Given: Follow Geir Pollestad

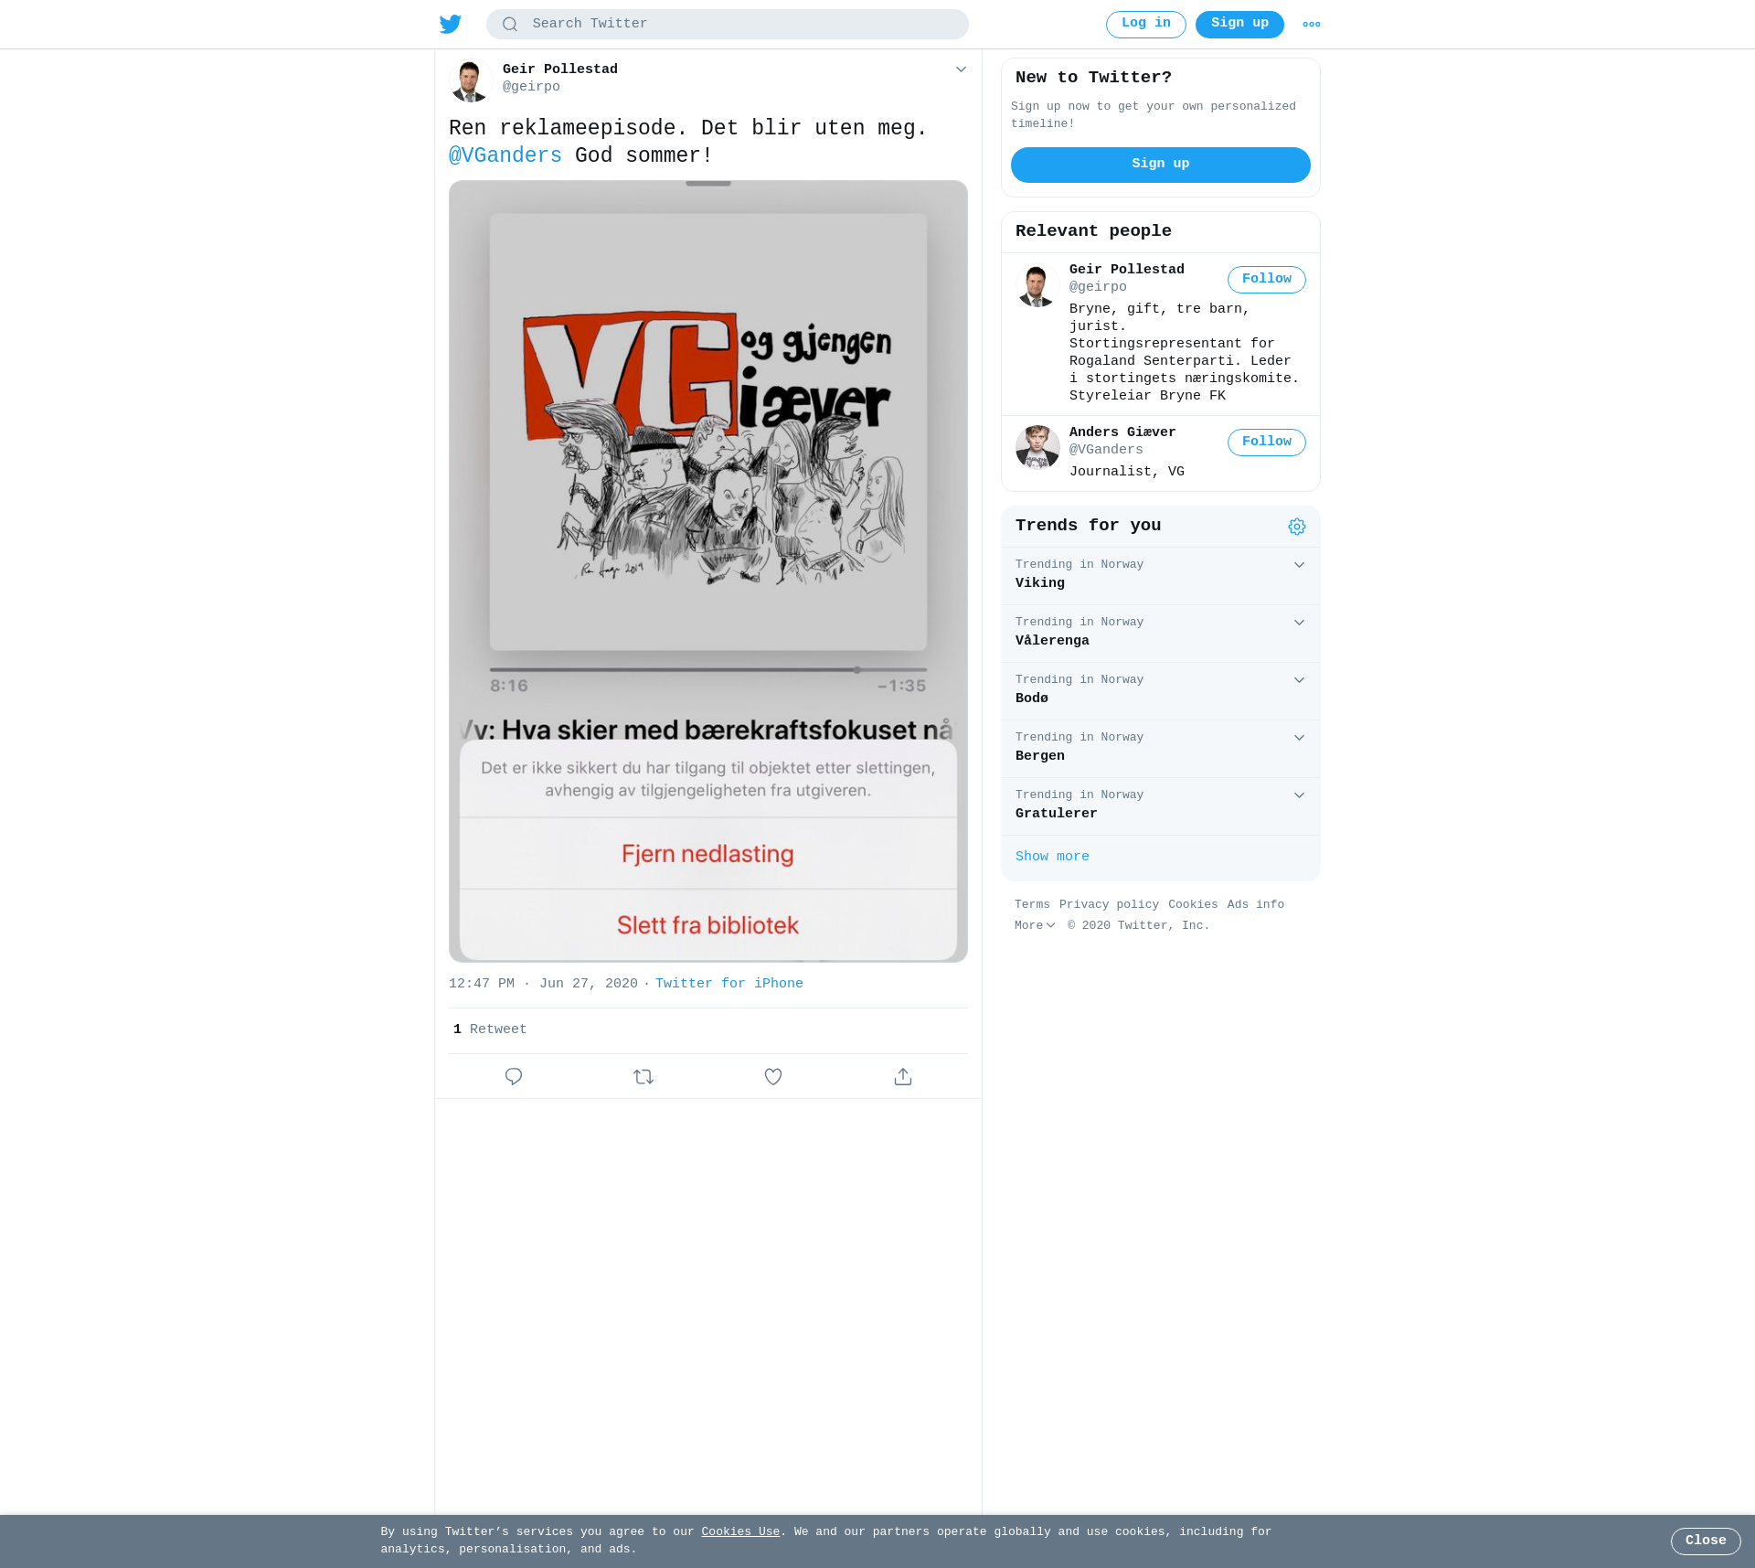Looking at the screenshot, I should 1267,280.
